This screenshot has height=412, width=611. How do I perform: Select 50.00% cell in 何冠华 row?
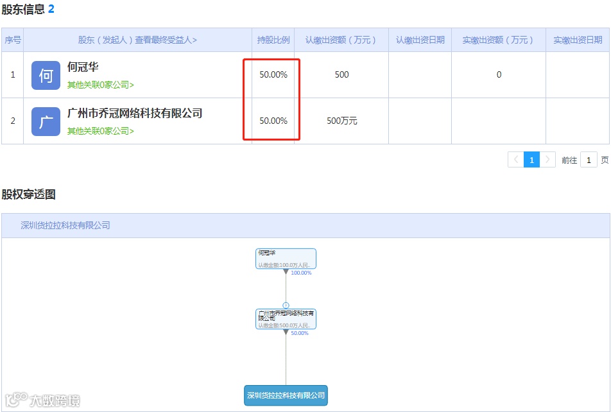tap(273, 74)
